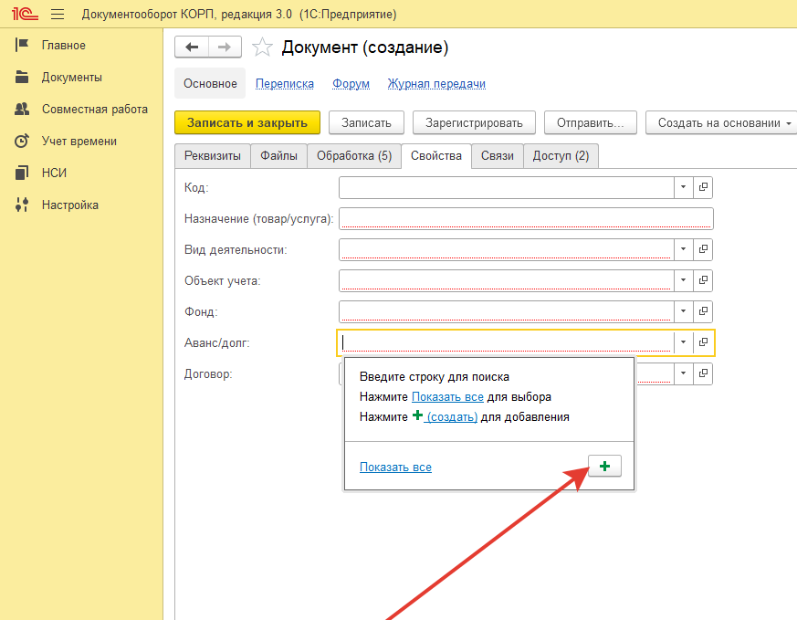Click green plus button to create item
The height and width of the screenshot is (620, 797).
tap(603, 466)
